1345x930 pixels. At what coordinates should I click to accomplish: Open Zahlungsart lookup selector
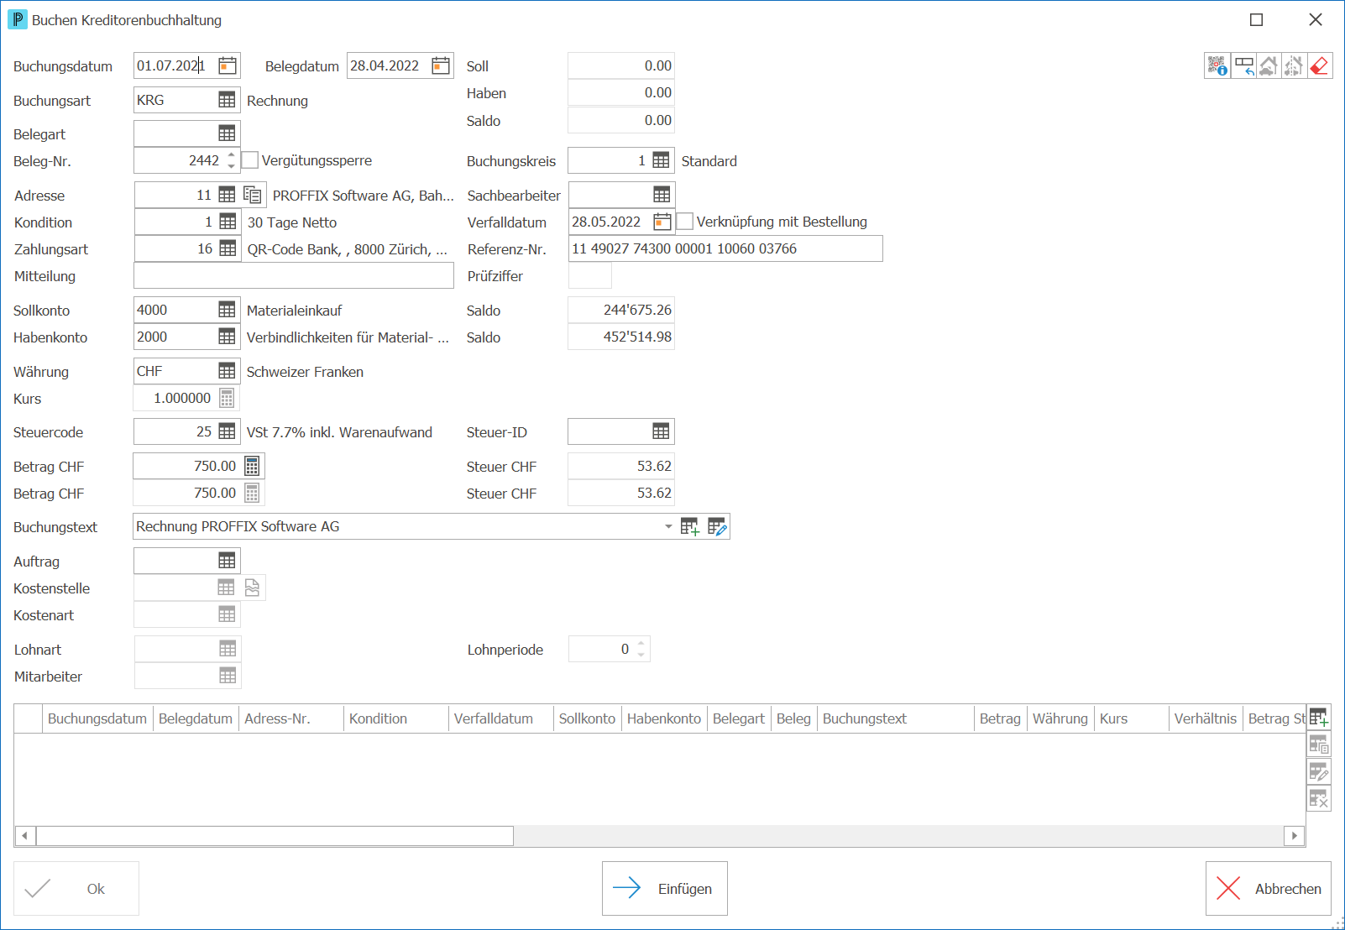(x=228, y=248)
